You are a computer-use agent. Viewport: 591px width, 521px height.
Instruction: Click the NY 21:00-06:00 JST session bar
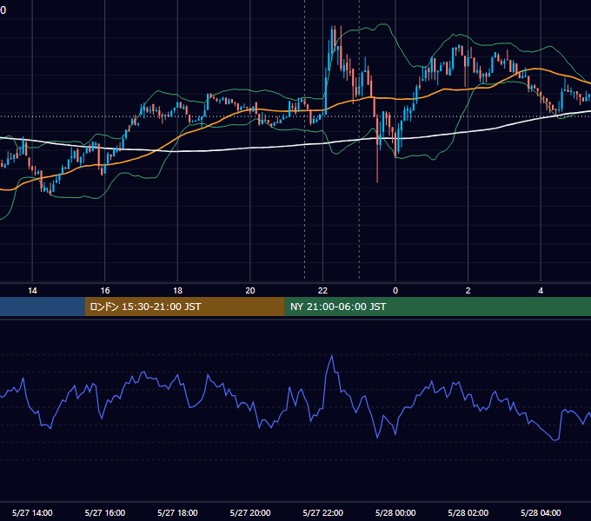pos(437,307)
